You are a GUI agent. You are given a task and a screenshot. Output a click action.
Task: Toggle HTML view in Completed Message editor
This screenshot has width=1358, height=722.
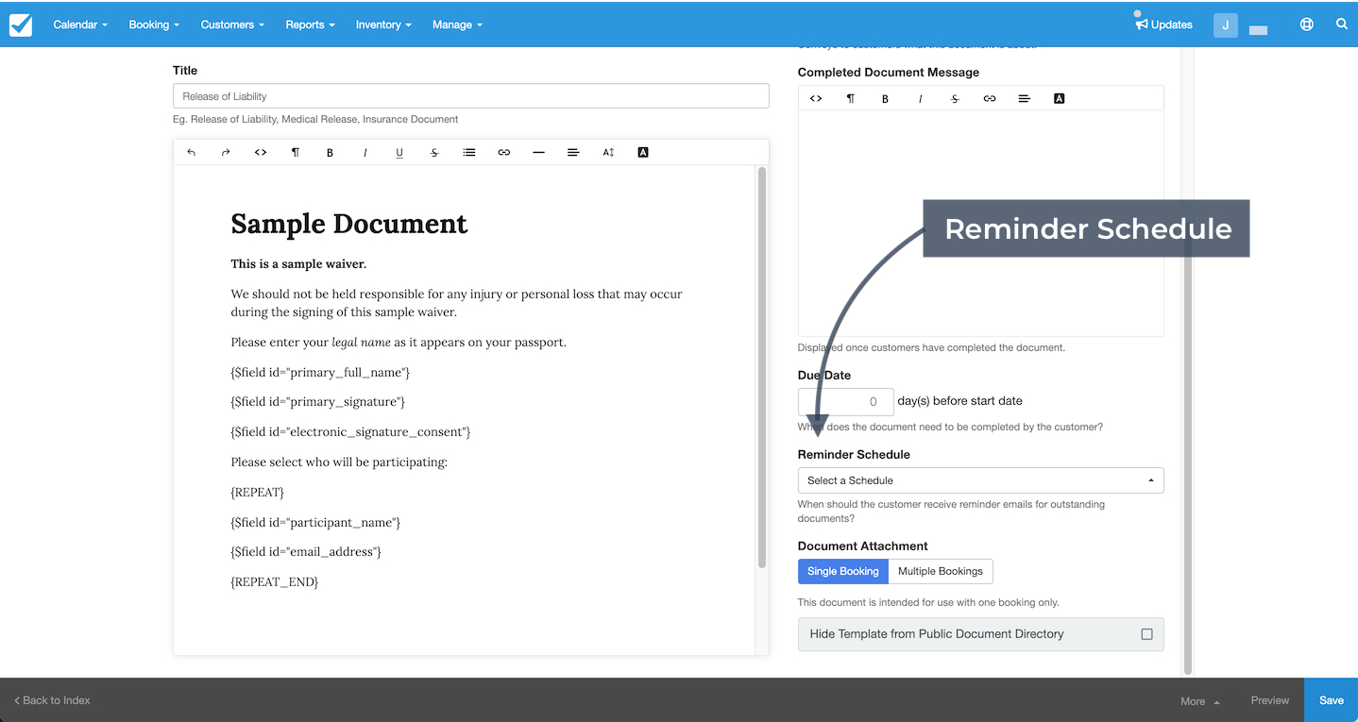point(816,98)
